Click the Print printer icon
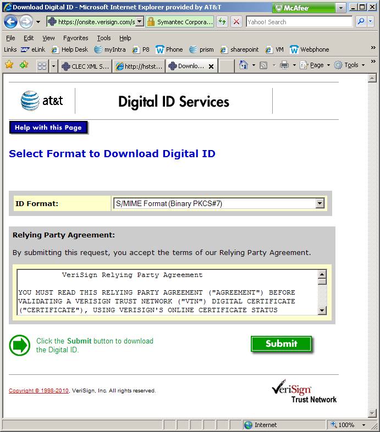 [x=284, y=65]
